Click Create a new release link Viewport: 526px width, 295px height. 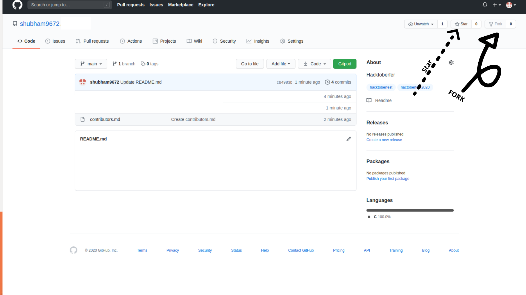(384, 140)
